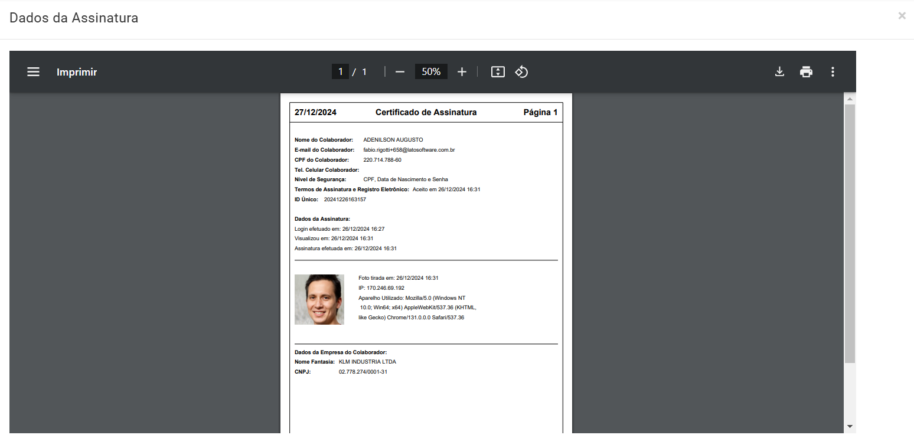Click the 'Página 1' label
This screenshot has height=448, width=914.
click(x=540, y=112)
